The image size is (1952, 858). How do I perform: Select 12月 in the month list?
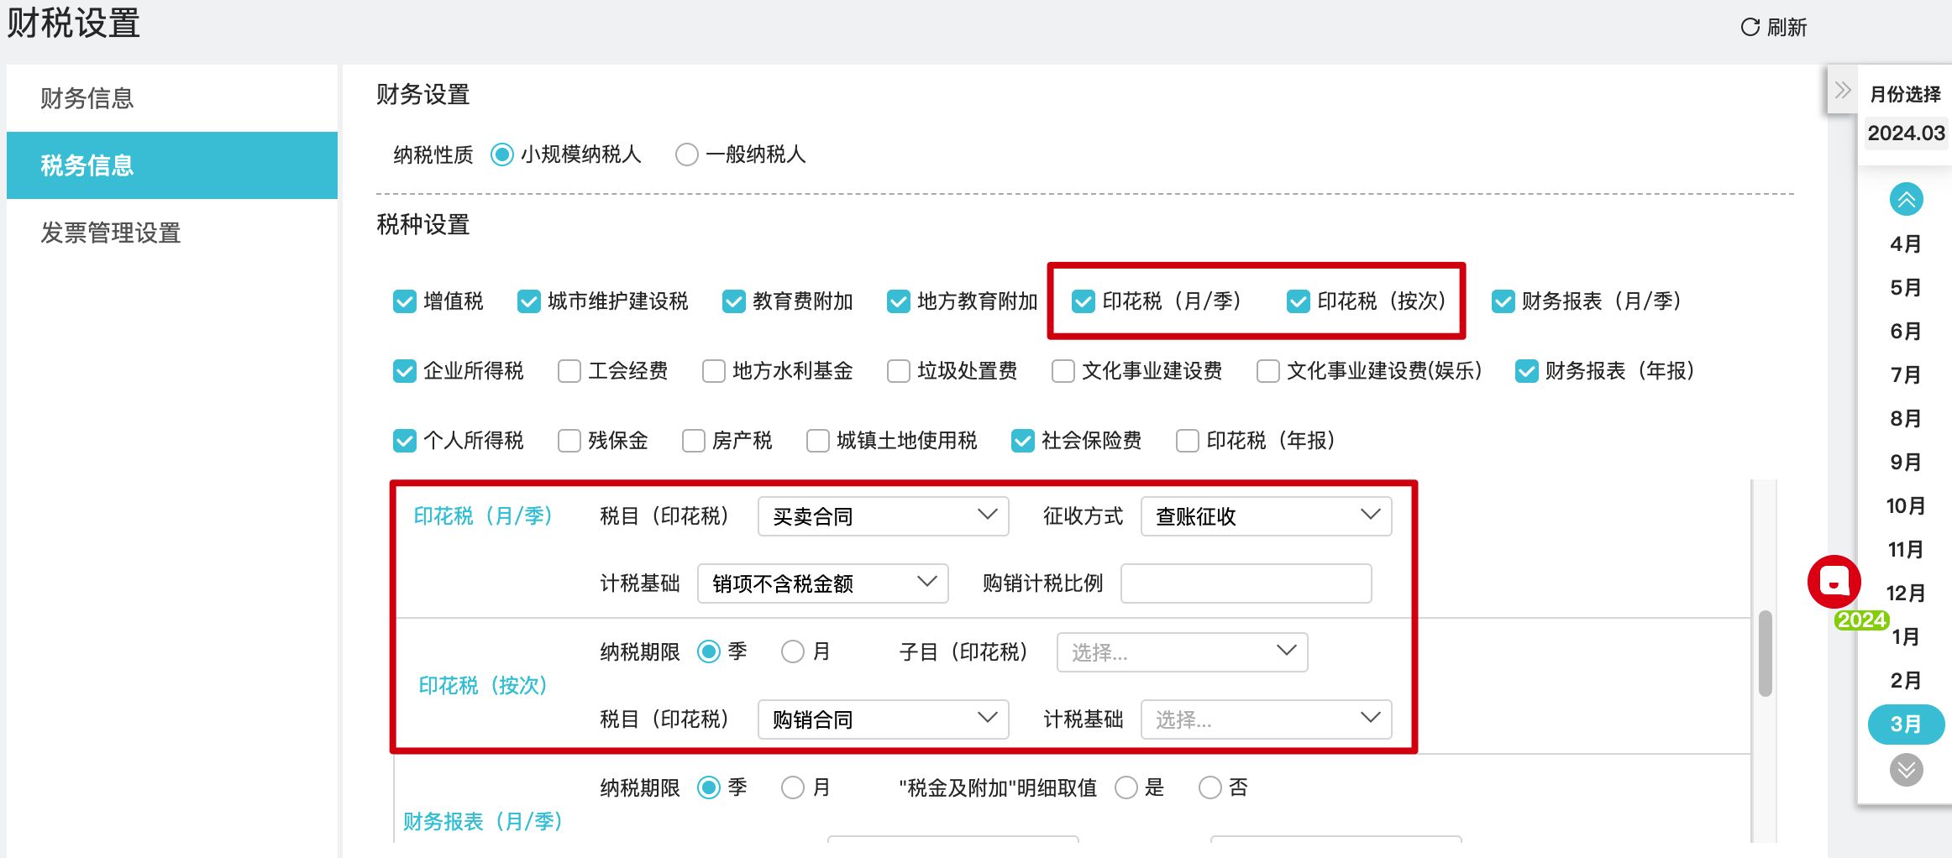tap(1905, 594)
